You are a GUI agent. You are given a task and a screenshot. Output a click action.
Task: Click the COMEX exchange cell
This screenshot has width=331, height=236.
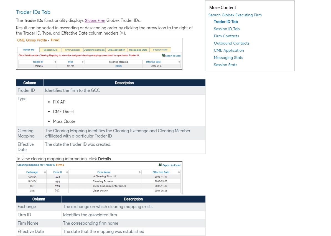click(32, 177)
